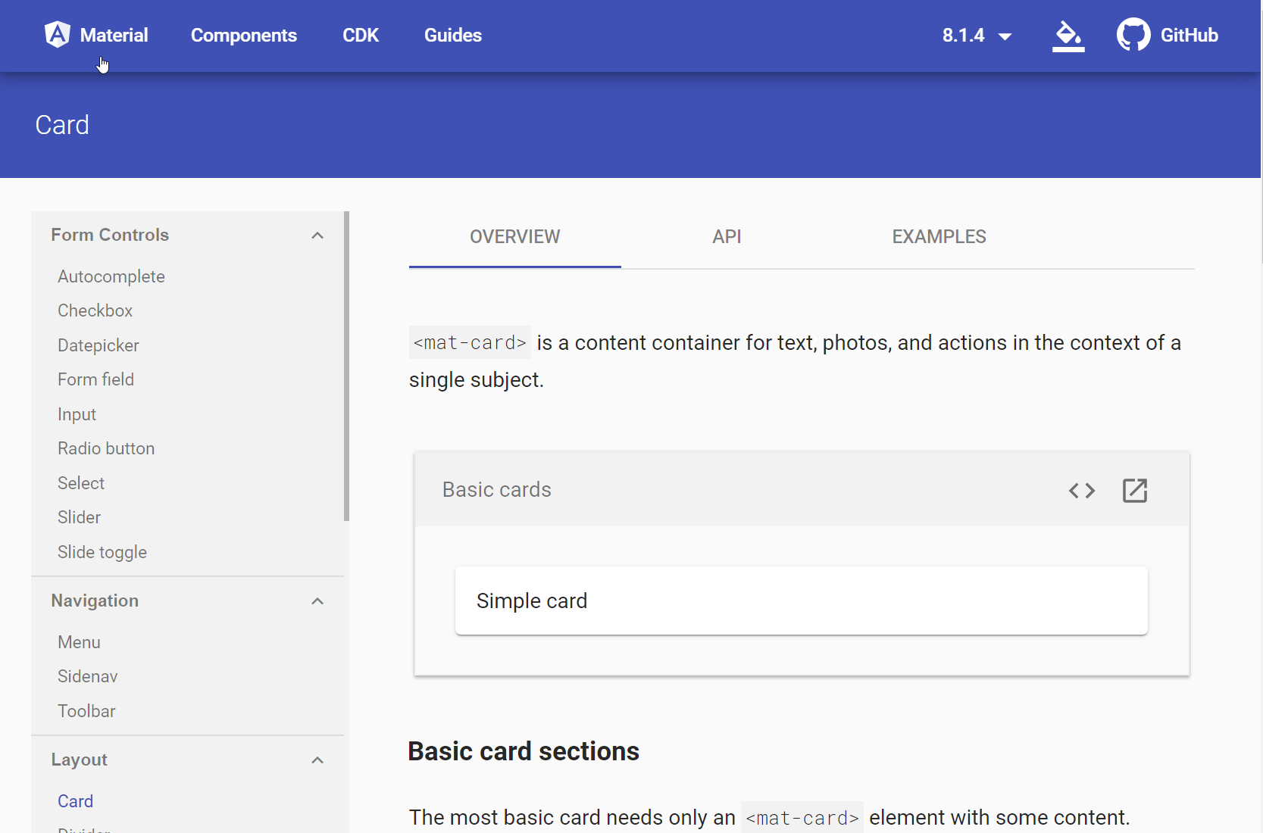Open the 8.1.4 version dropdown
Screen dimensions: 1263x833
(977, 36)
